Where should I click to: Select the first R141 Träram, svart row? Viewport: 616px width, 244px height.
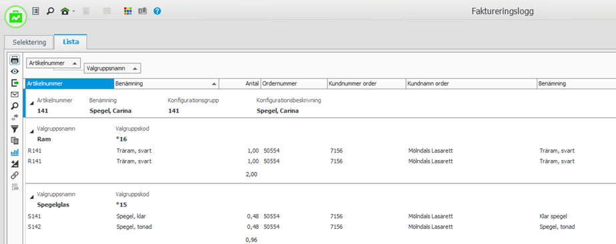click(321, 151)
